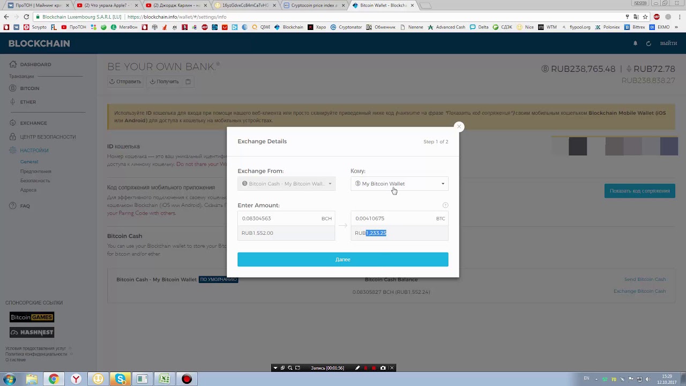Select Предпочтения under settings
The image size is (686, 386).
click(36, 172)
